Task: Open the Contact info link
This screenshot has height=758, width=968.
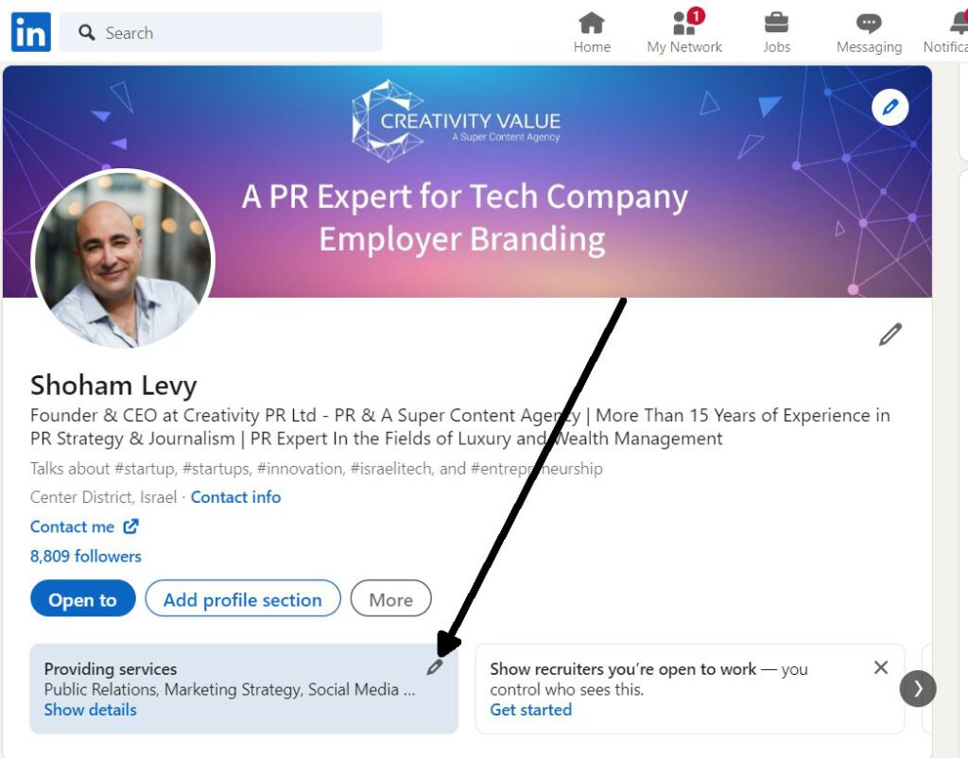Action: [235, 497]
